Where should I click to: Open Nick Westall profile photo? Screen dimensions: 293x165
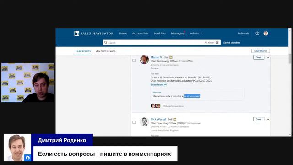coord(144,121)
